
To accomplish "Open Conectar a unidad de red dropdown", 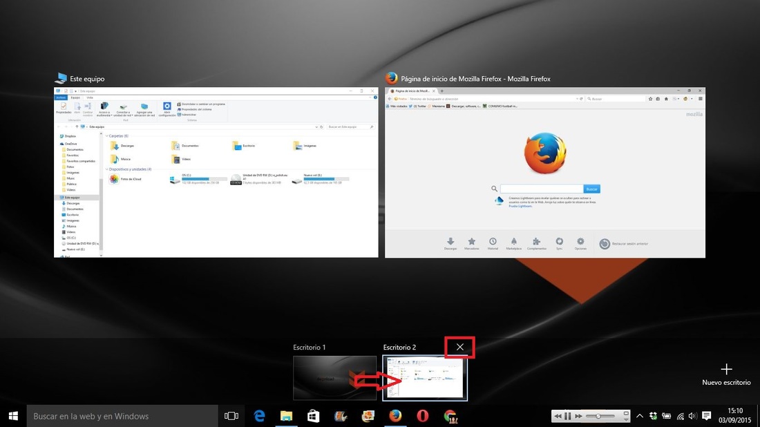I will (123, 109).
